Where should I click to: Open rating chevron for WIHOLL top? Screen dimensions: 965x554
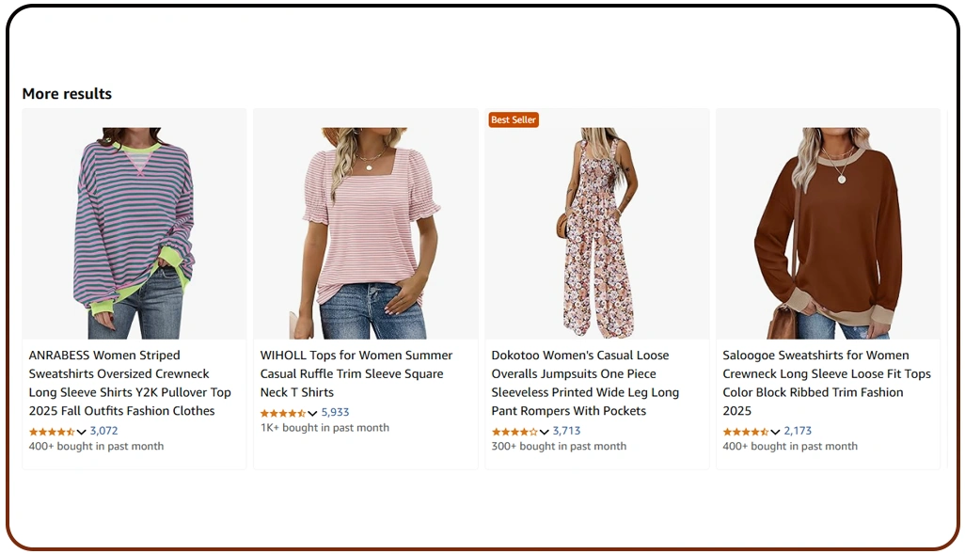[x=313, y=414]
